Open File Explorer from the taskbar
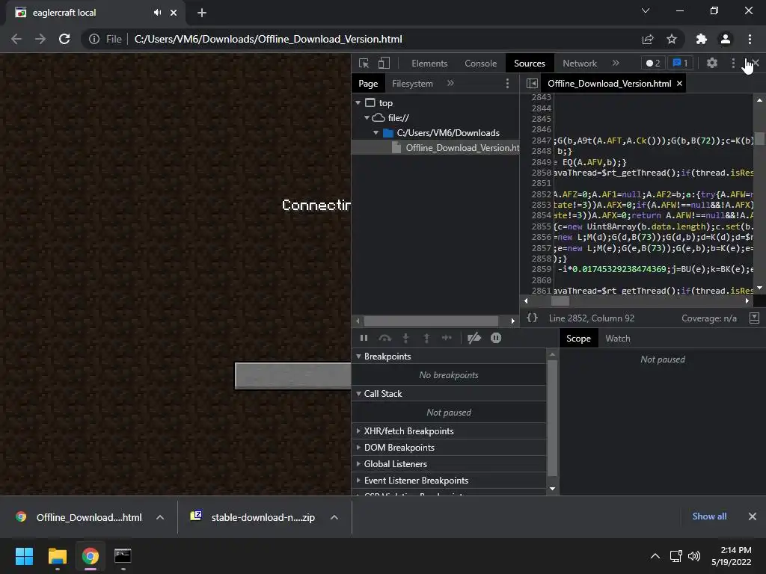This screenshot has height=574, width=766. coord(57,556)
